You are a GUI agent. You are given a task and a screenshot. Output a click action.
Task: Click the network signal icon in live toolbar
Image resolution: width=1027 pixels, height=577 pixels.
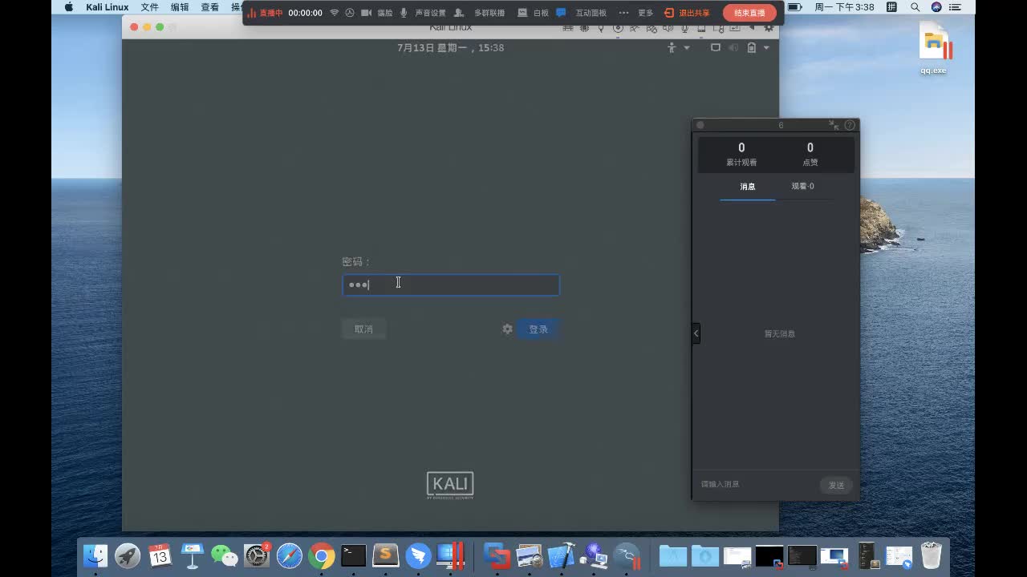[x=335, y=13]
